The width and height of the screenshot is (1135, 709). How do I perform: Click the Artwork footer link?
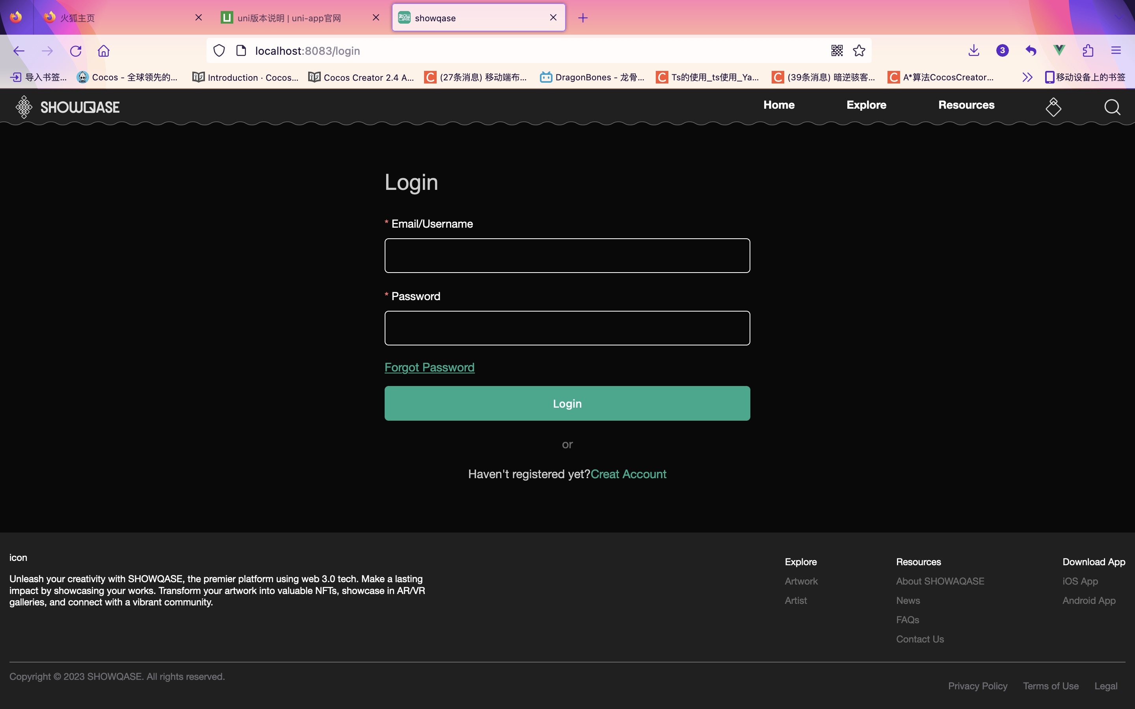click(801, 581)
